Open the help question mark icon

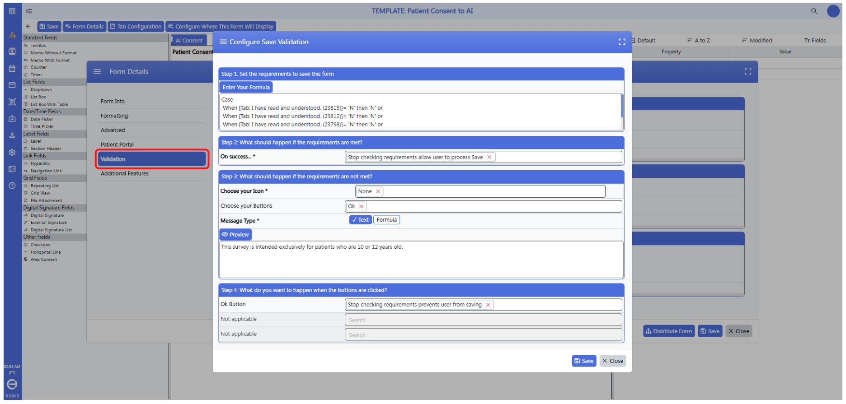[12, 186]
